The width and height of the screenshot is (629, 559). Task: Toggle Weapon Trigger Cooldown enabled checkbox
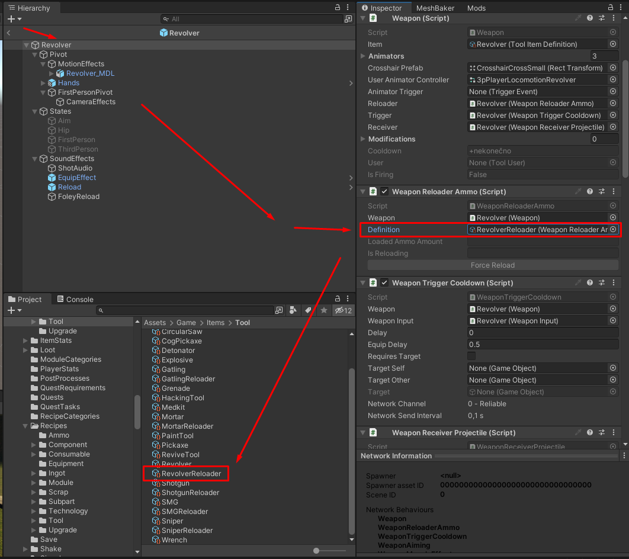384,282
